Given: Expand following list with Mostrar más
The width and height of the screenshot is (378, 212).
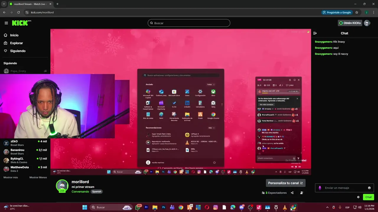Looking at the screenshot, I should pos(11,177).
